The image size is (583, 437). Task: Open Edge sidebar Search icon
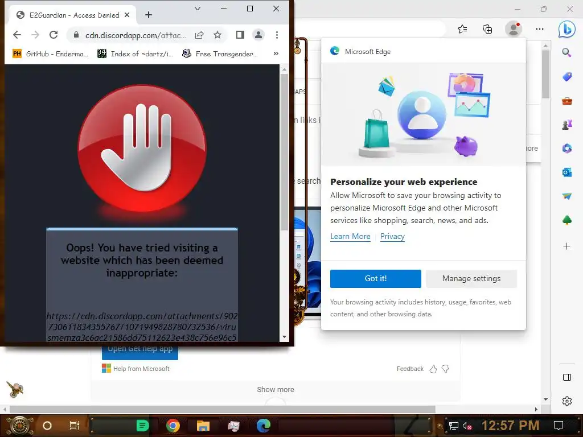click(x=566, y=53)
